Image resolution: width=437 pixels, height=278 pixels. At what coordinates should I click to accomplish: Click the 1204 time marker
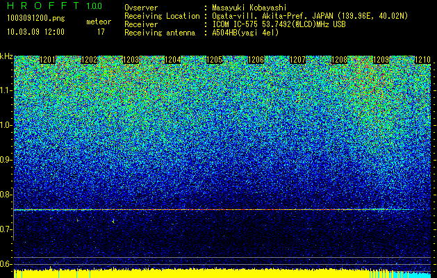(x=173, y=60)
